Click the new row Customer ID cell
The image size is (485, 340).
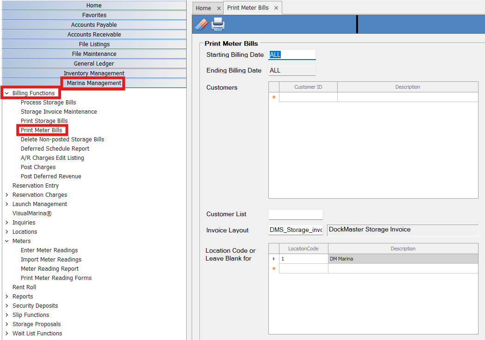pos(308,97)
